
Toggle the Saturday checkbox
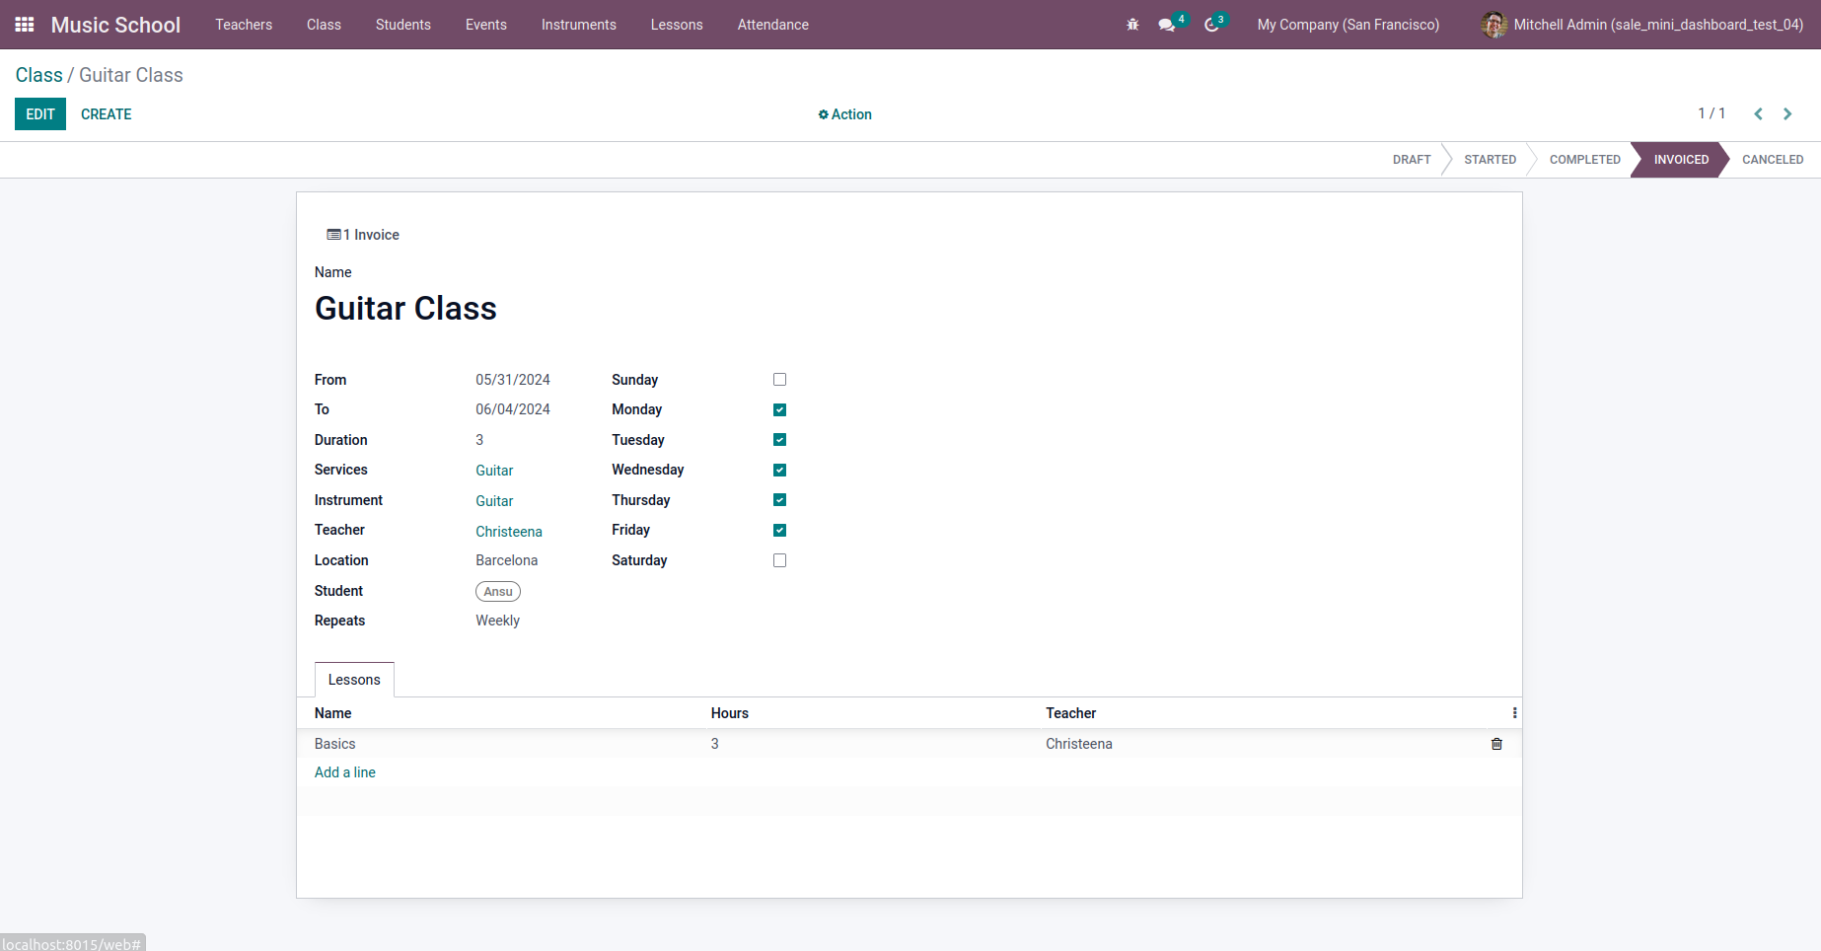pos(779,560)
